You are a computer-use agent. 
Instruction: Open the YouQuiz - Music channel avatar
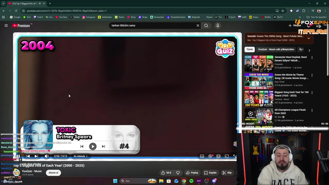point(16,172)
